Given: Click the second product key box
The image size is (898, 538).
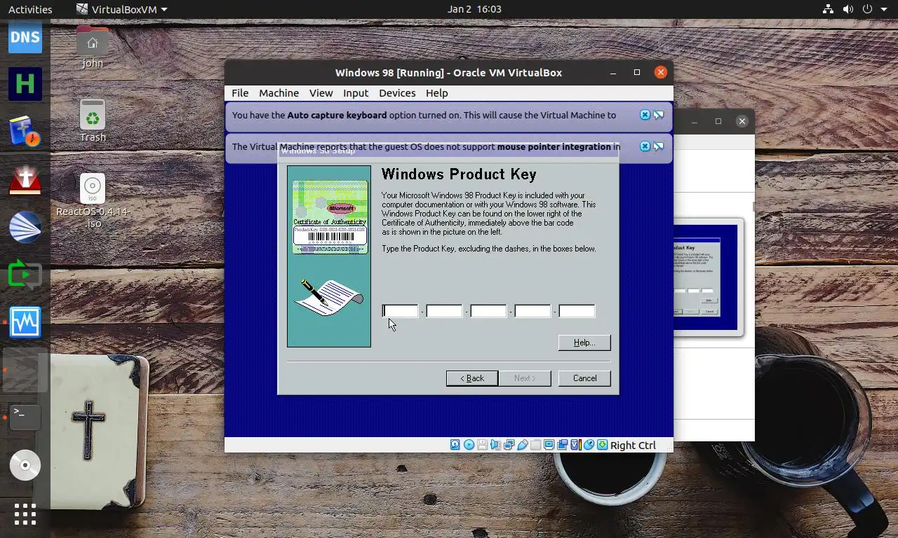Looking at the screenshot, I should coord(444,311).
